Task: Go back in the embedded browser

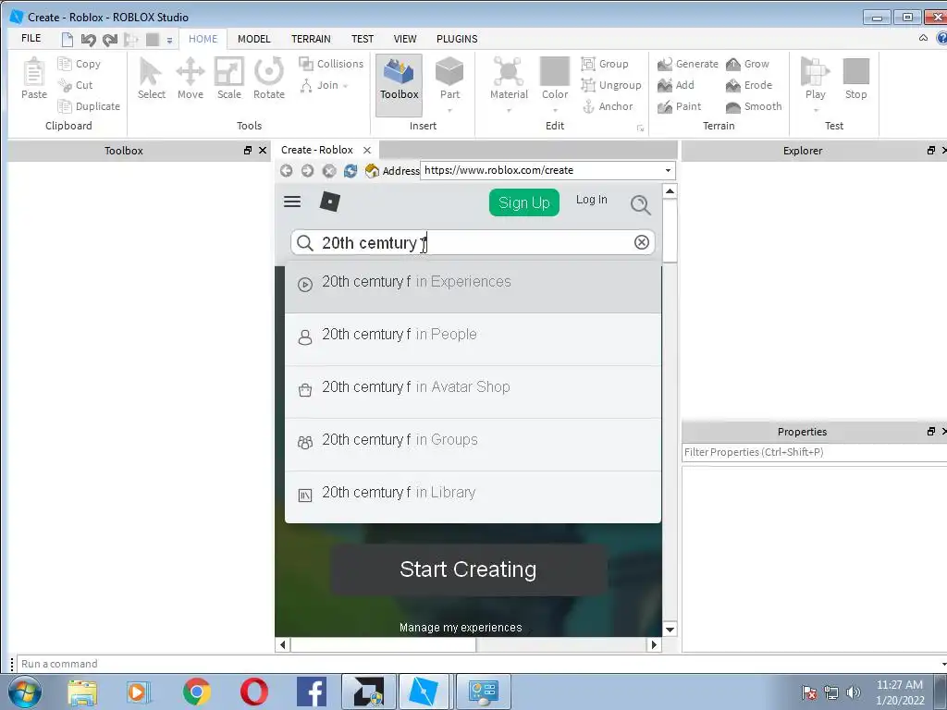Action: pos(287,171)
